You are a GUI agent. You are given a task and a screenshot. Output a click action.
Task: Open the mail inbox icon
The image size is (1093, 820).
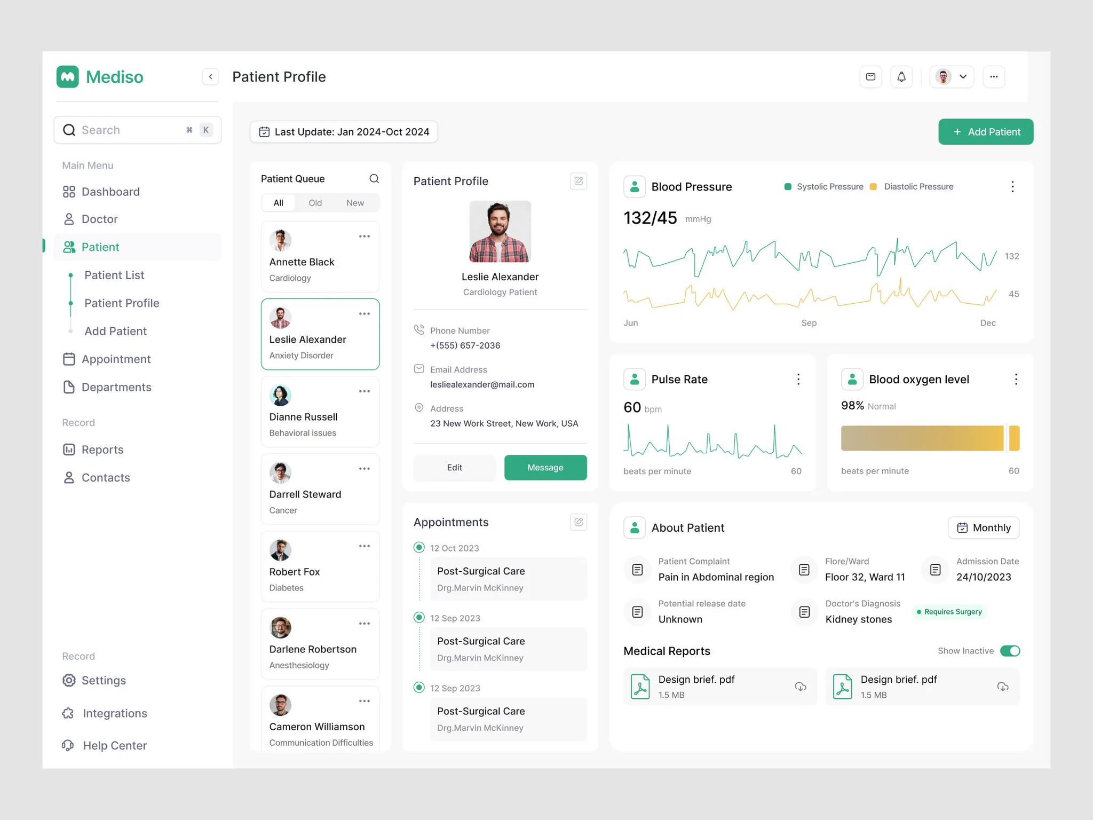coord(870,77)
